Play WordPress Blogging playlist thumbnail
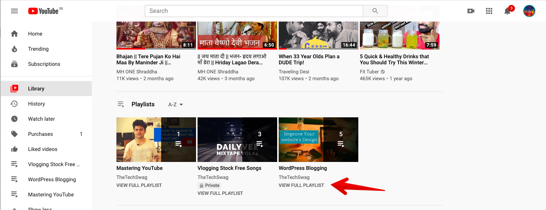The image size is (546, 210). coord(318,140)
